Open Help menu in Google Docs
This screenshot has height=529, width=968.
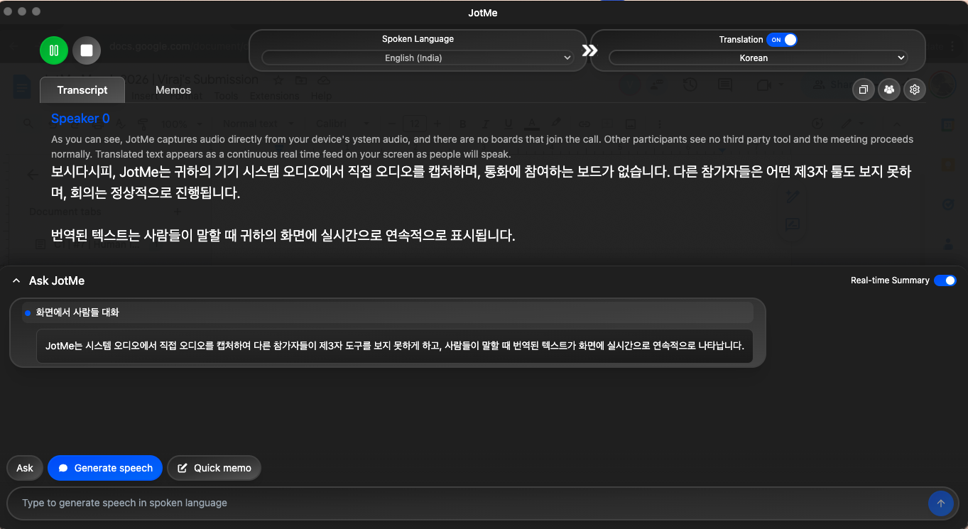point(321,96)
